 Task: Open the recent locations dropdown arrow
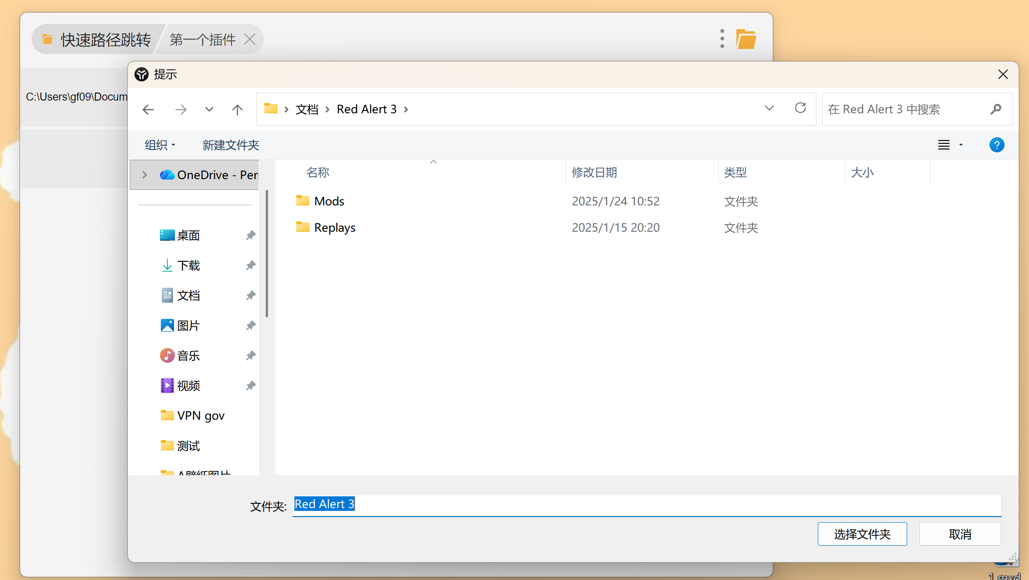click(x=209, y=110)
